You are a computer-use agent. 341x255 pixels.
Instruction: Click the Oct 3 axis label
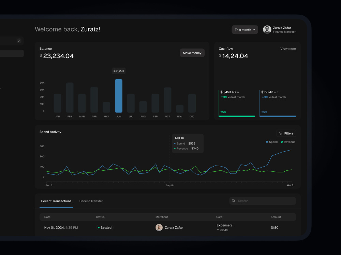290,185
